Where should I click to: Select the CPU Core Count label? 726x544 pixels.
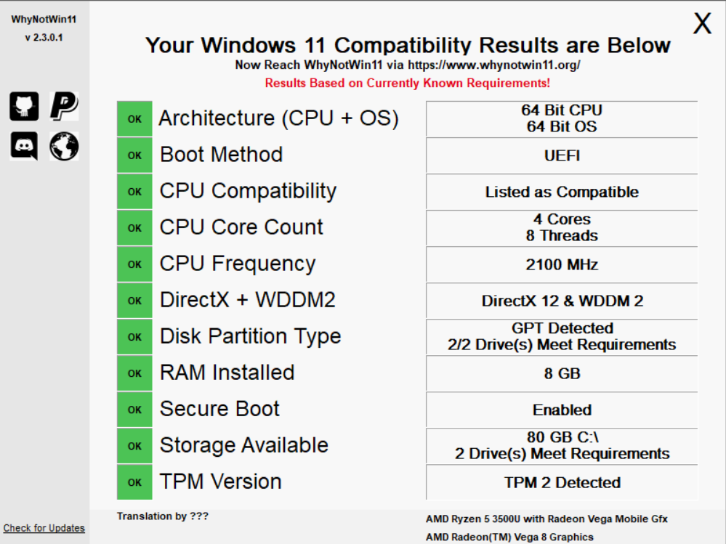[x=241, y=227]
